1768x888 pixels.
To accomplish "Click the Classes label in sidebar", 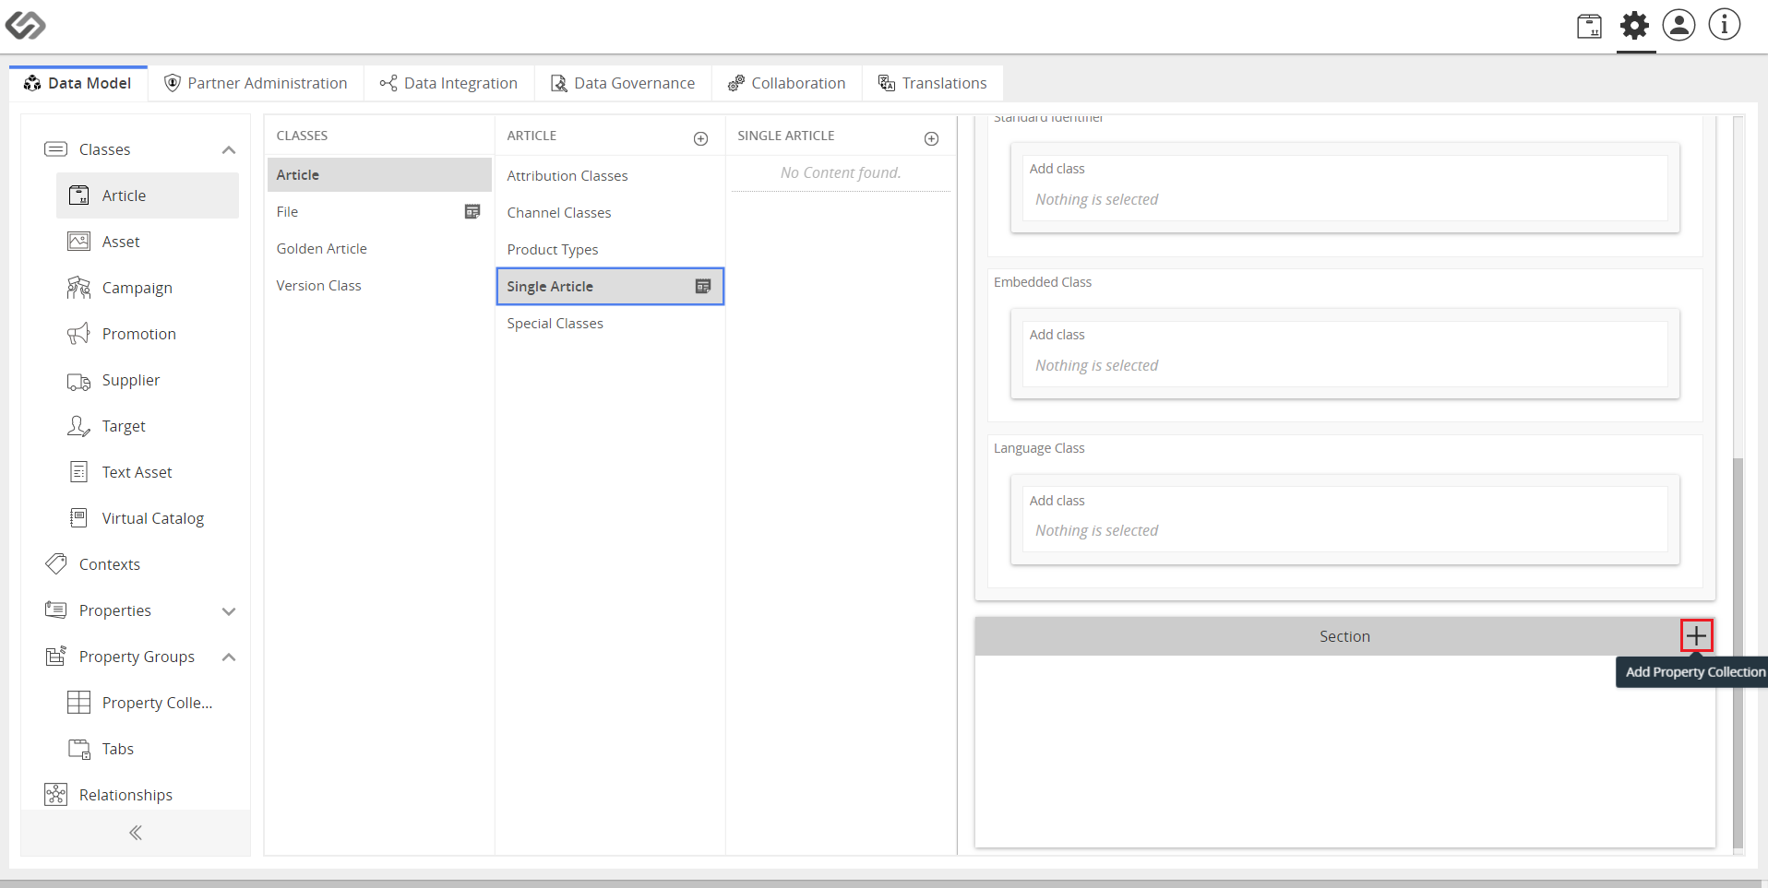I will [104, 149].
